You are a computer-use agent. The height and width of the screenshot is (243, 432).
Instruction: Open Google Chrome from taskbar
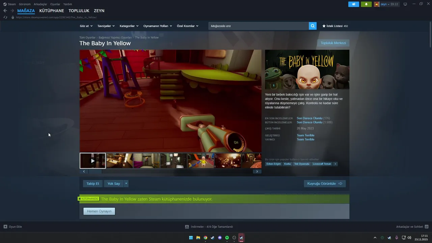pyautogui.click(x=206, y=238)
